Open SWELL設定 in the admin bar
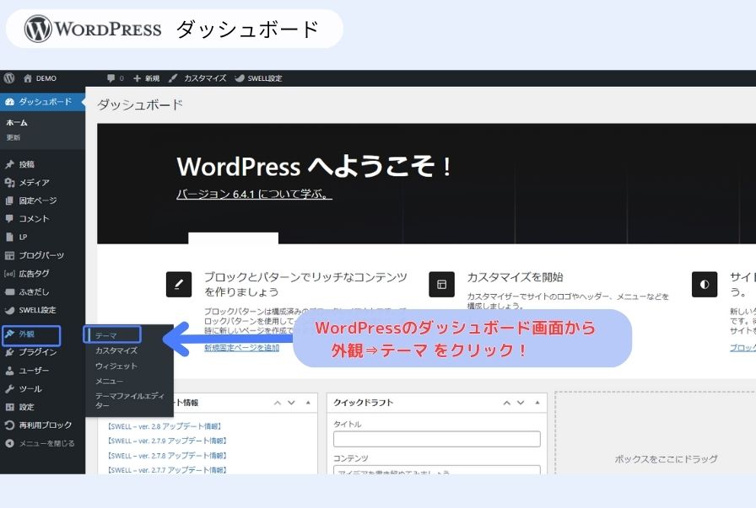756x508 pixels. coord(258,78)
